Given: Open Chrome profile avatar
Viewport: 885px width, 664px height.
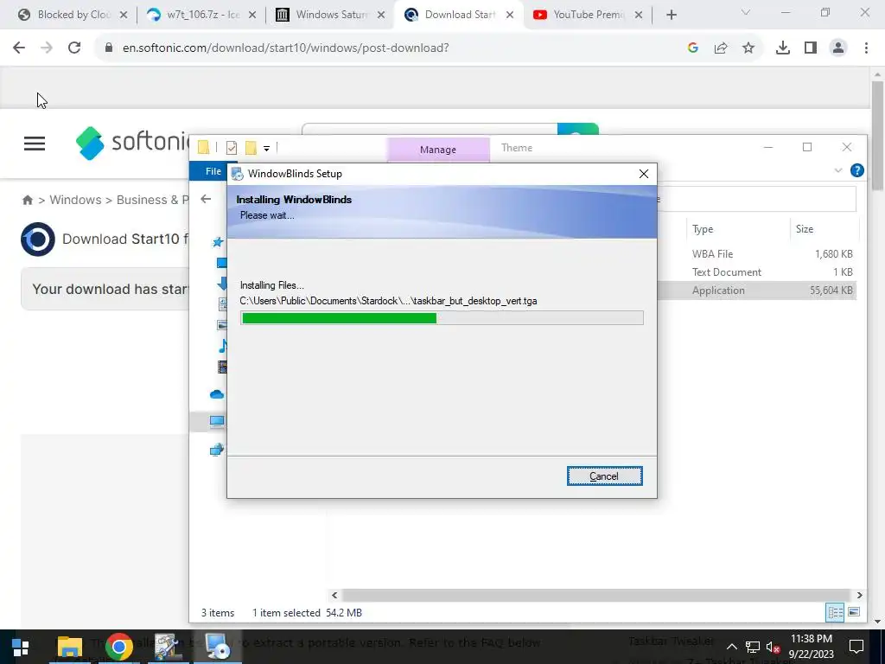Looking at the screenshot, I should point(838,48).
